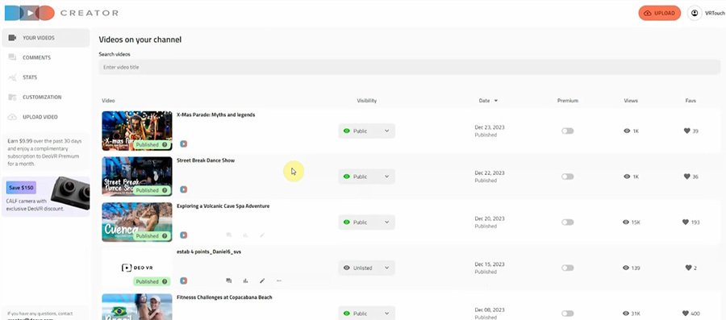
Task: Click DeoVR play icon under X-Mas Parade
Action: [x=184, y=143]
